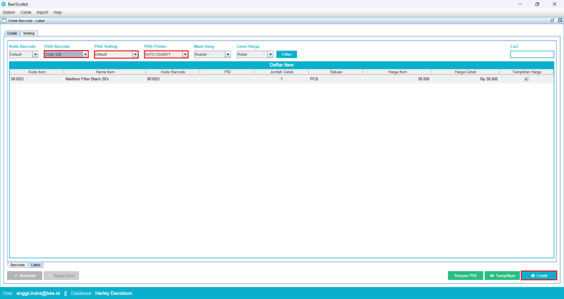Image resolution: width=564 pixels, height=299 pixels.
Task: Open the Cetak menu in the menu bar
Action: (26, 12)
